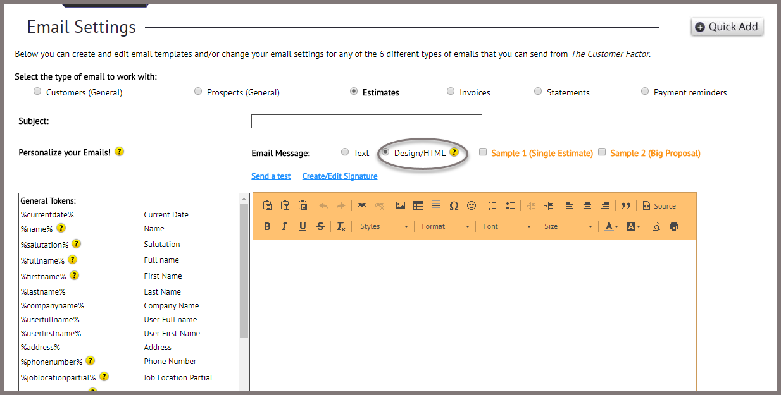Toggle numbered list formatting
This screenshot has width=781, height=395.
(x=492, y=205)
